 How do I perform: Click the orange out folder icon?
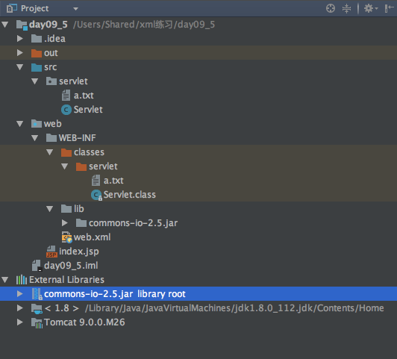click(37, 53)
